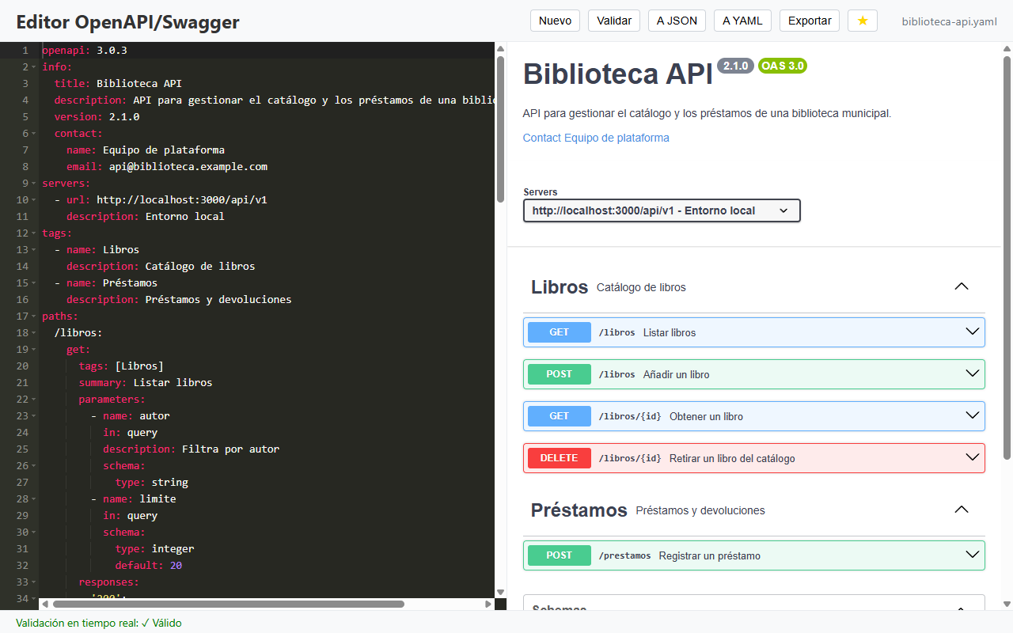Click the editor vertical scrollbar thumb
Screen dimensions: 1013x633
pos(500,129)
